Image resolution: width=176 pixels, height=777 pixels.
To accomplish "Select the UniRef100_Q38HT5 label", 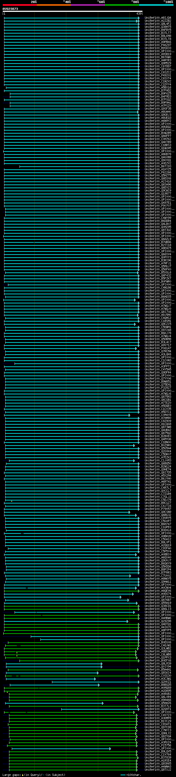I will tap(158, 27).
